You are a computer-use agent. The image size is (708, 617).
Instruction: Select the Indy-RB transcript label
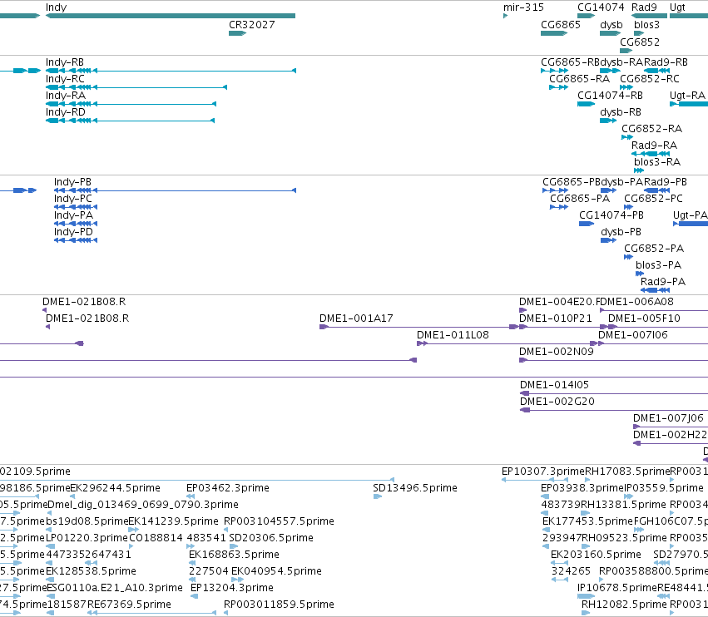pyautogui.click(x=65, y=62)
